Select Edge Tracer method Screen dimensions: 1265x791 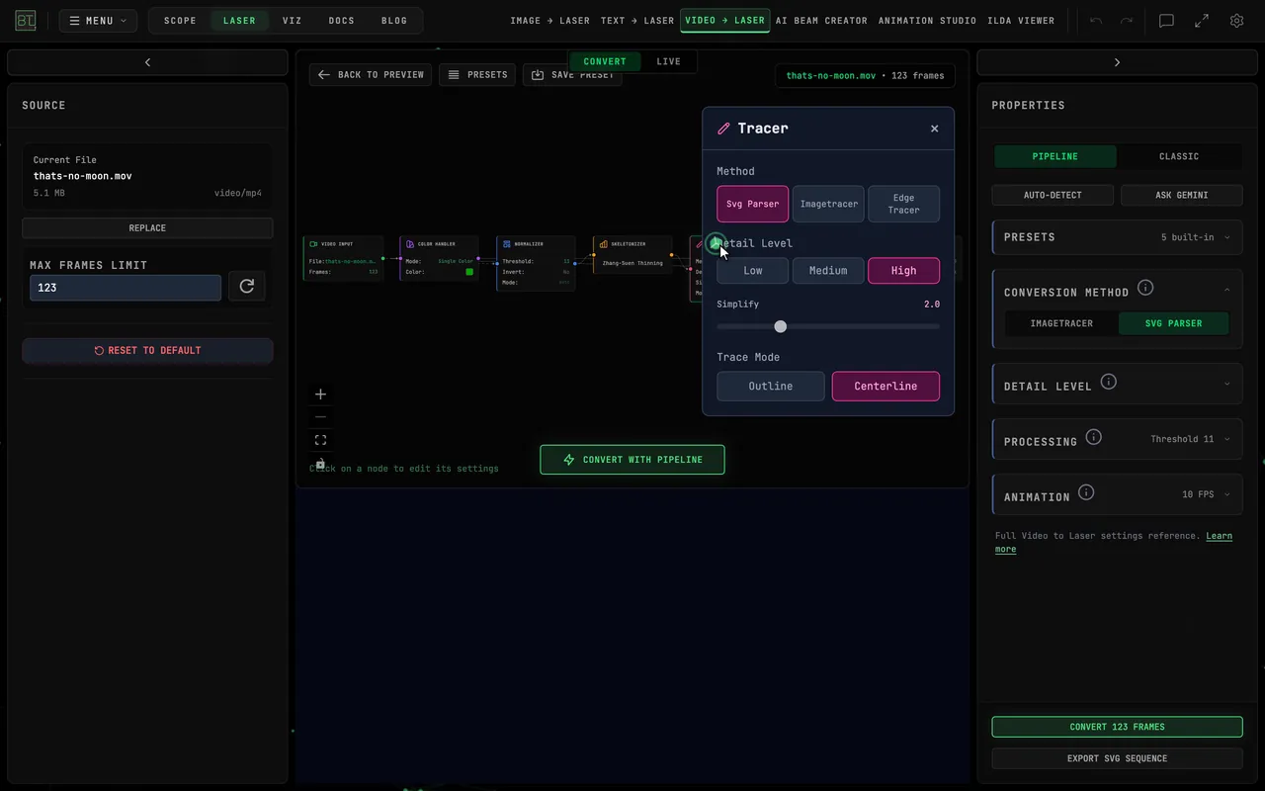[903, 204]
